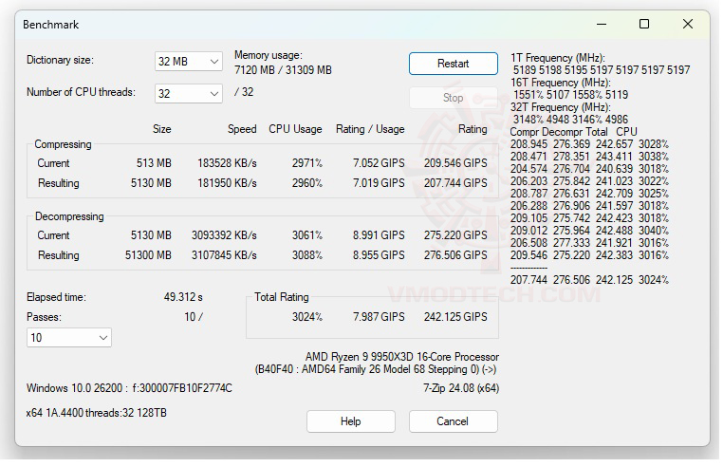The height and width of the screenshot is (467, 723).
Task: Click the CPU Usage column header
Action: coord(295,129)
